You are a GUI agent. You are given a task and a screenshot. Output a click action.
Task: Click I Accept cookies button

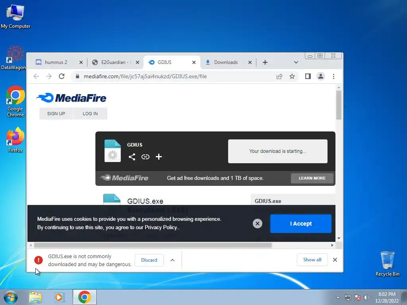point(300,224)
